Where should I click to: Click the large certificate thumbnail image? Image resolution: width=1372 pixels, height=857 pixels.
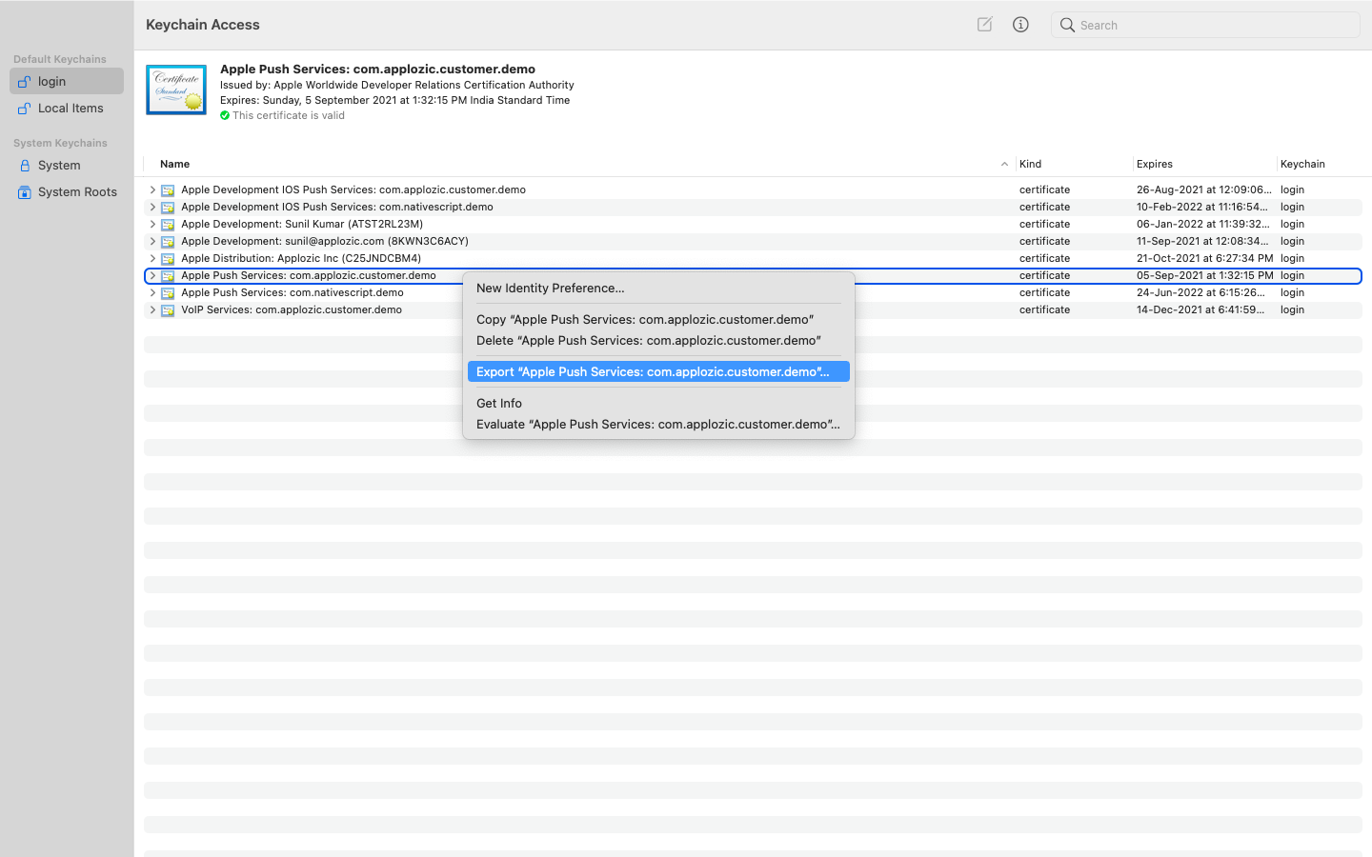[176, 90]
